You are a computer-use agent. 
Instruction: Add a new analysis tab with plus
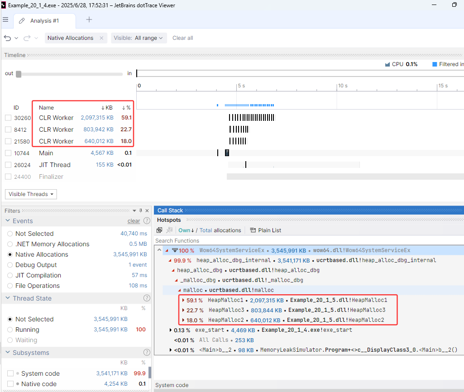point(89,20)
